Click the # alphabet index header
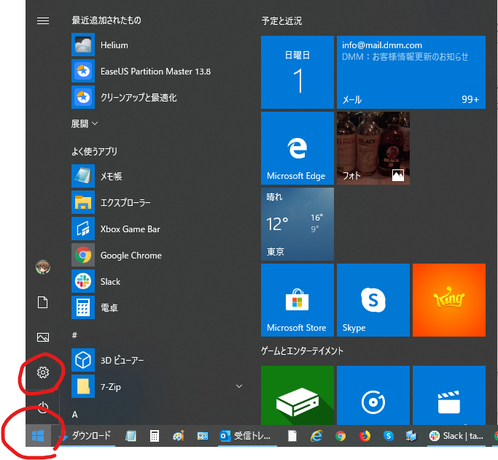Viewport: 498px width, 460px height. (x=74, y=334)
